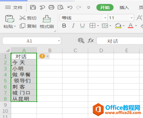The width and height of the screenshot is (143, 118).
Task: Click the Save icon in quick toolbar
Action: (33, 7)
